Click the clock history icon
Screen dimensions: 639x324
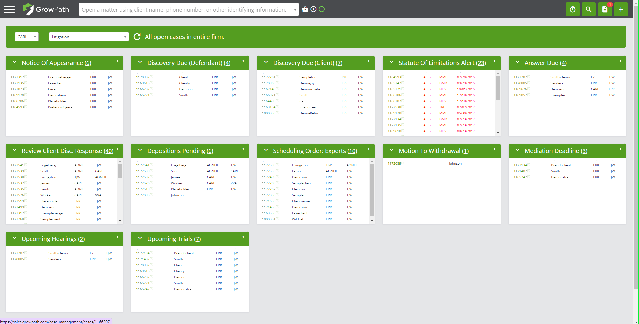click(313, 9)
